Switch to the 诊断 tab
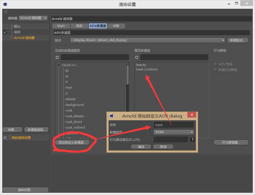The width and height of the screenshot is (255, 195). (x=116, y=26)
